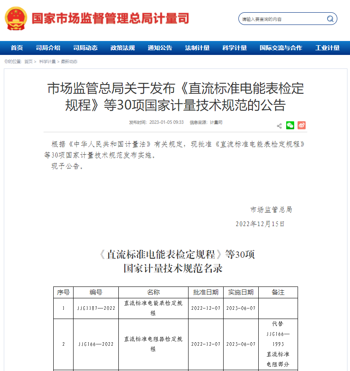Screen dimensions: 350x371
Task: Navigate to 法制计量 section
Action: [x=197, y=48]
